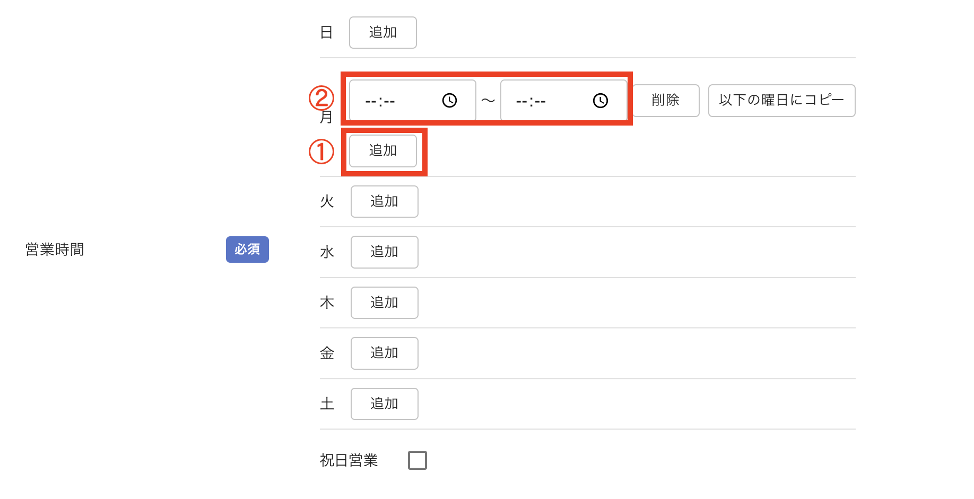Image resolution: width=974 pixels, height=499 pixels.
Task: Click the 営業時間 field label
Action: click(x=55, y=249)
